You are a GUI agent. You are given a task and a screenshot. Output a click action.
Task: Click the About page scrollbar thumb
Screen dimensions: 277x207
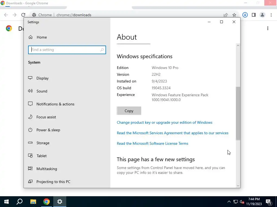click(238, 113)
